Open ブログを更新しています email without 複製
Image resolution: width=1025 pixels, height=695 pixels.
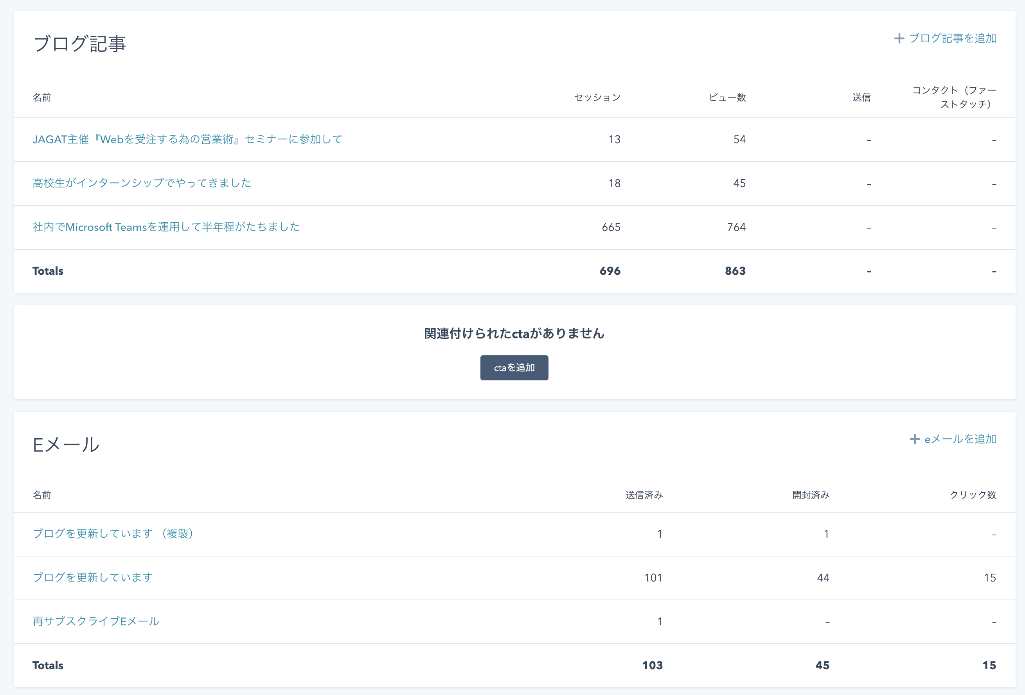click(x=93, y=577)
